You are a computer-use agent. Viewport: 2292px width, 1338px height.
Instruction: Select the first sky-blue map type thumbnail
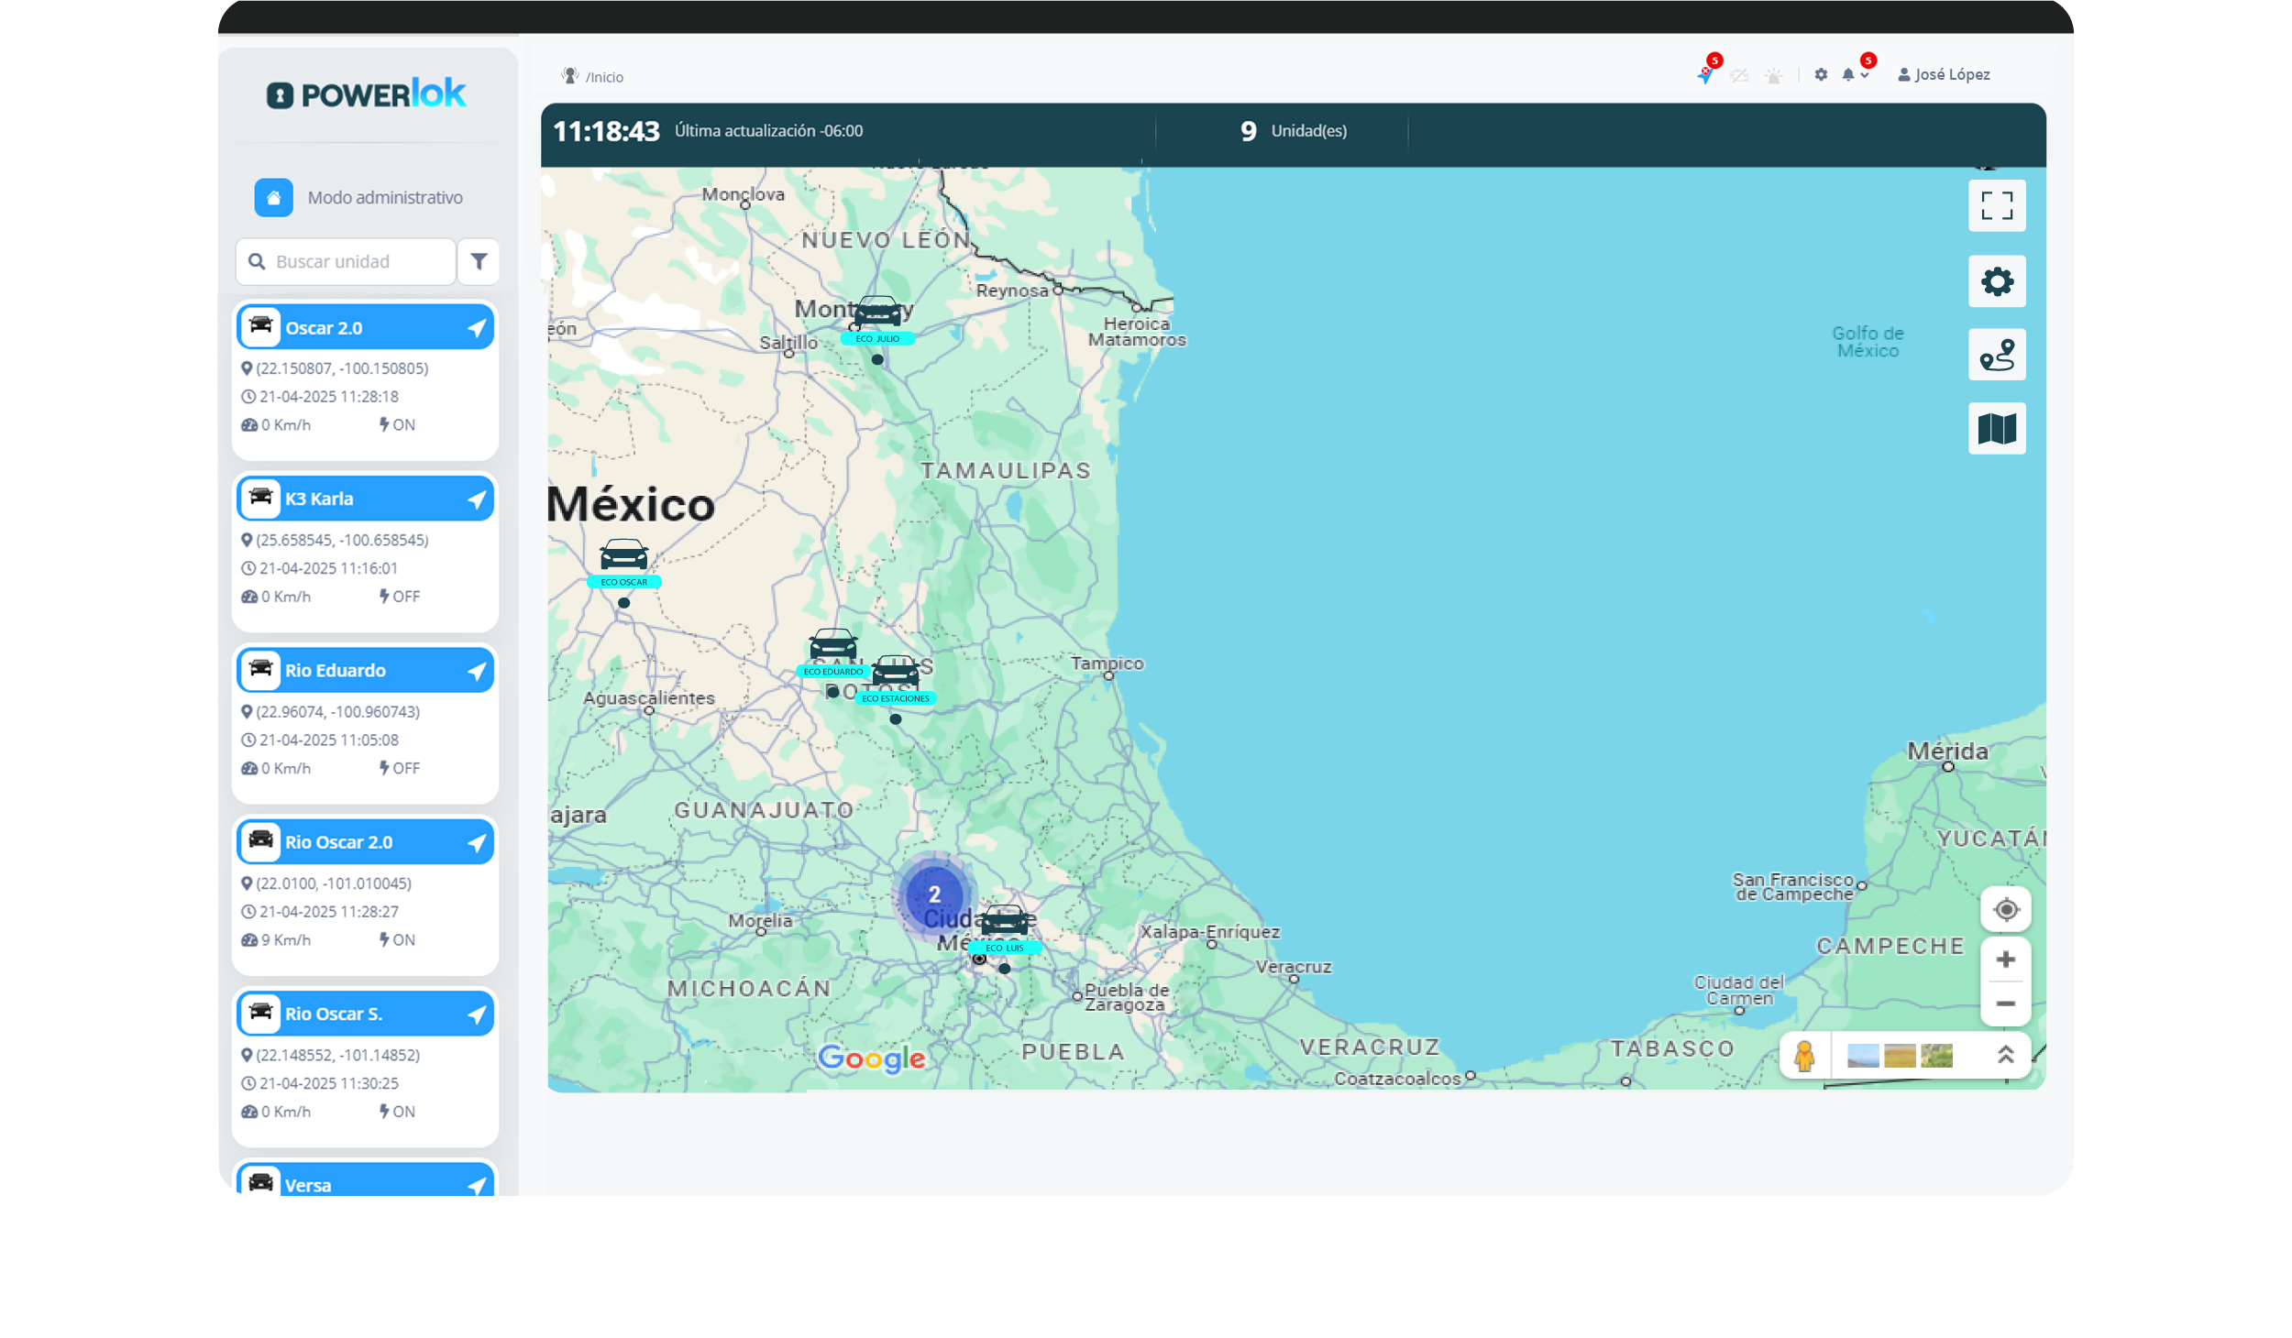[x=1861, y=1056]
